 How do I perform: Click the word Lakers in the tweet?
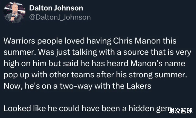pyautogui.click(x=139, y=86)
